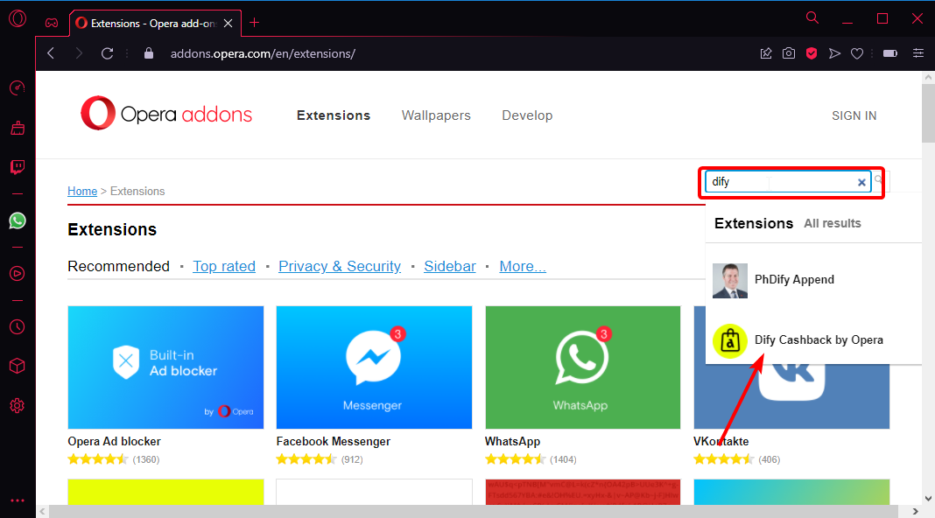Expand More... categories link
The image size is (935, 518).
click(523, 267)
